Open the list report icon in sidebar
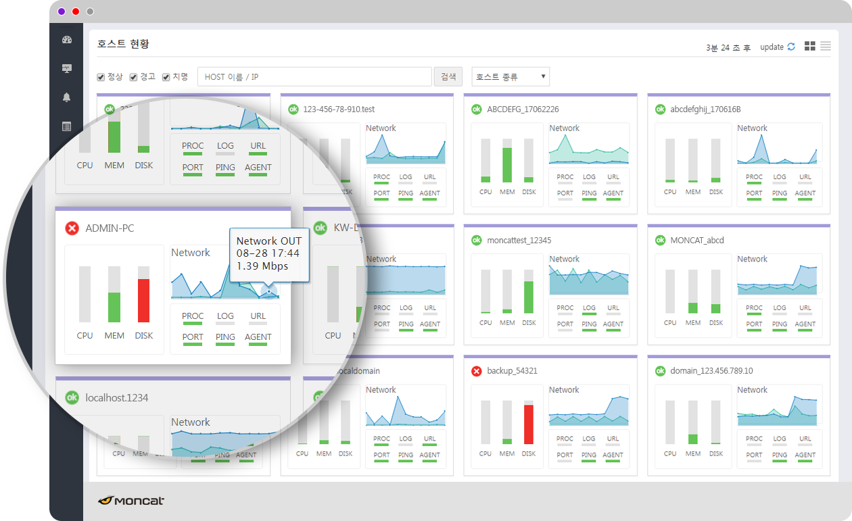Screen dimensions: 852x521 click(x=66, y=126)
